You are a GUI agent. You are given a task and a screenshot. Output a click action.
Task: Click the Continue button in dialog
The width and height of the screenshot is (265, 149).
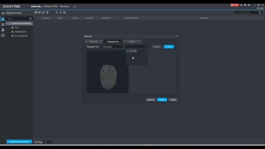pos(151,100)
